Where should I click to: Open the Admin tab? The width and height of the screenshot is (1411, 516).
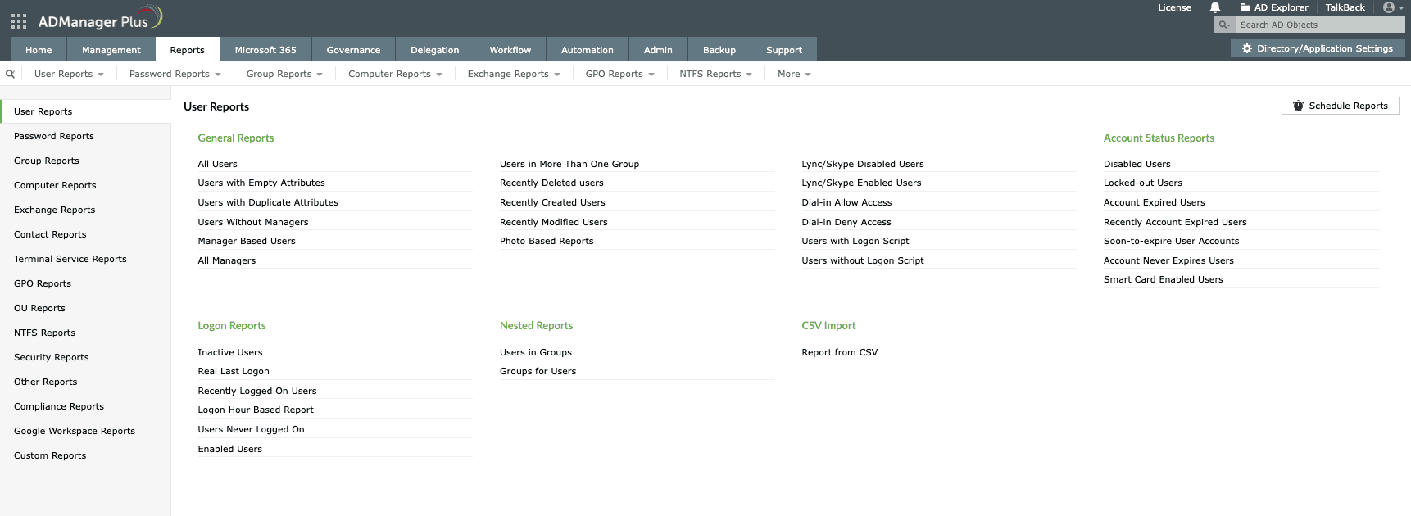point(658,50)
